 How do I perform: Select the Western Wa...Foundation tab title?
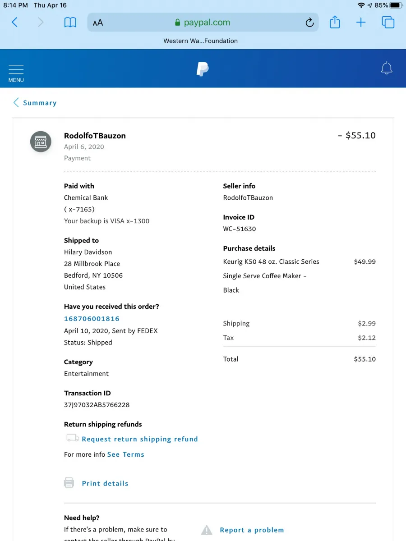(x=200, y=41)
